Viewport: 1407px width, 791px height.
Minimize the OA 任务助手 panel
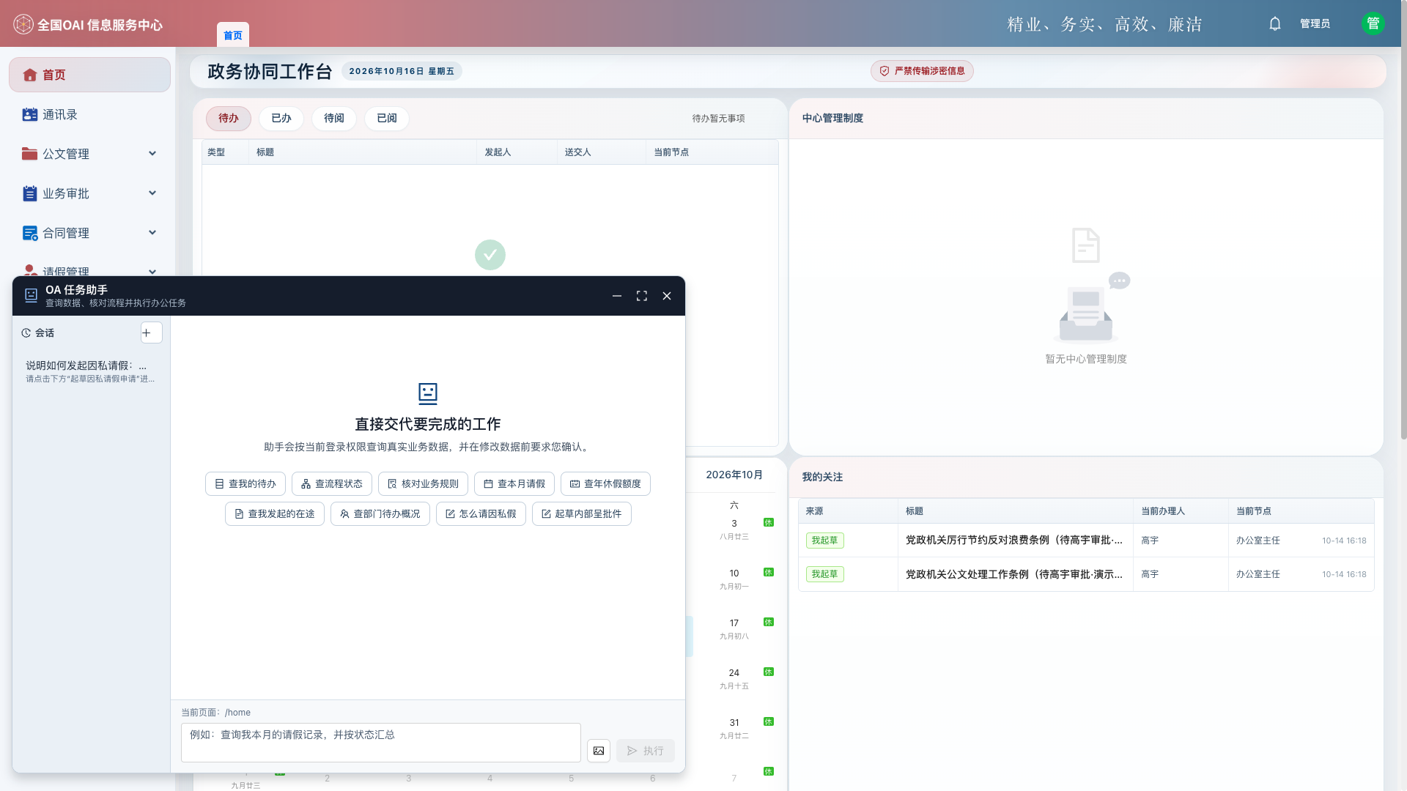(x=617, y=296)
